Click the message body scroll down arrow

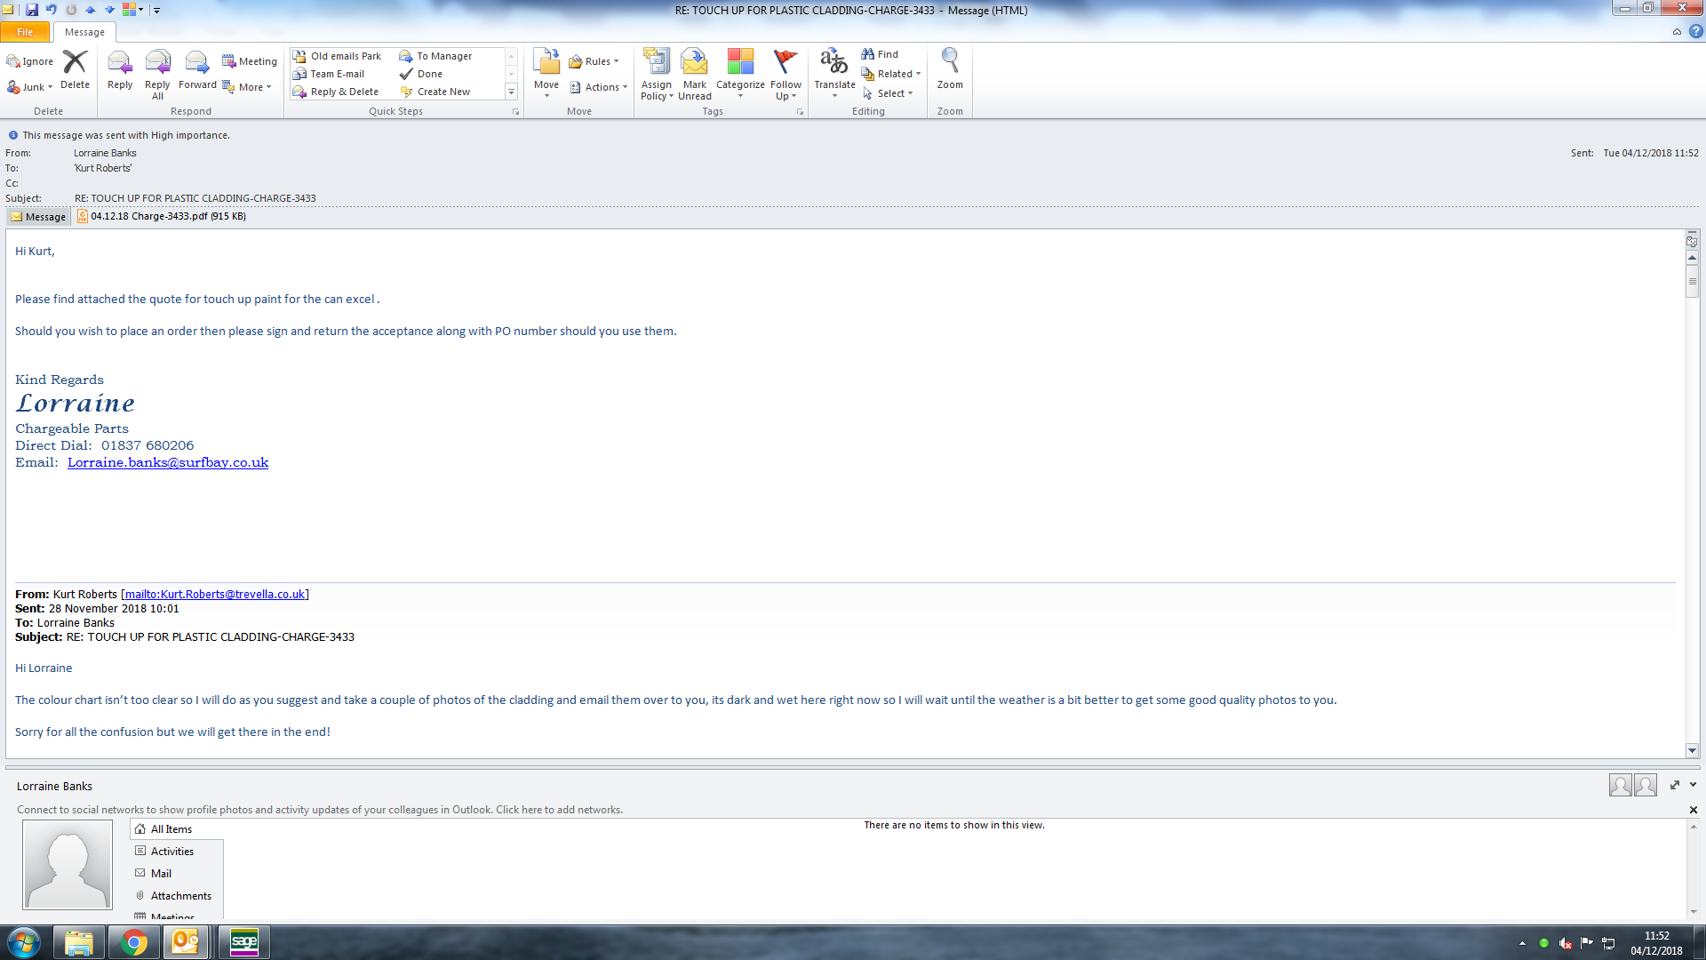point(1692,750)
